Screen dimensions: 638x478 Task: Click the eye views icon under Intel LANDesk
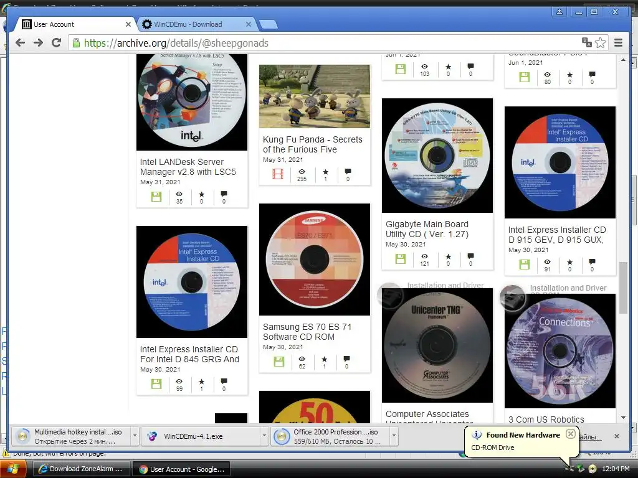(x=179, y=194)
